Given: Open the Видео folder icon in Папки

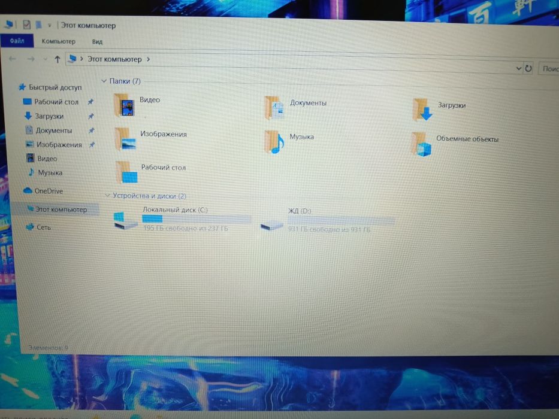Looking at the screenshot, I should click(124, 105).
